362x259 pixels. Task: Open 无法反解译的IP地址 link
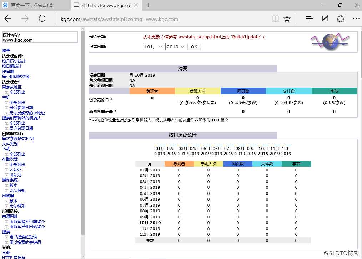click(x=27, y=113)
